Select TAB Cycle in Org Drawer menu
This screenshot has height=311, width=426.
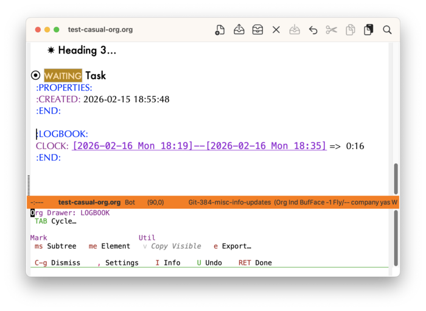point(55,222)
